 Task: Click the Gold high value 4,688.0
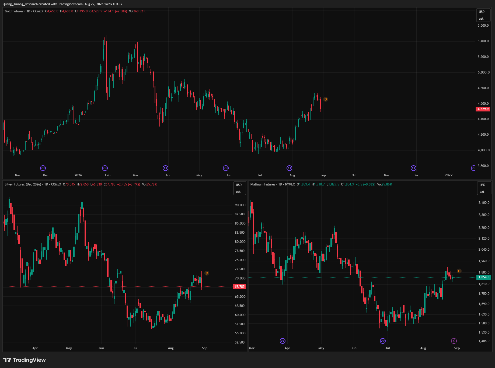pyautogui.click(x=68, y=11)
